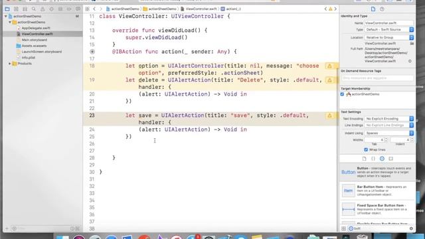Click IBAction connection circle in gutter

[92, 52]
